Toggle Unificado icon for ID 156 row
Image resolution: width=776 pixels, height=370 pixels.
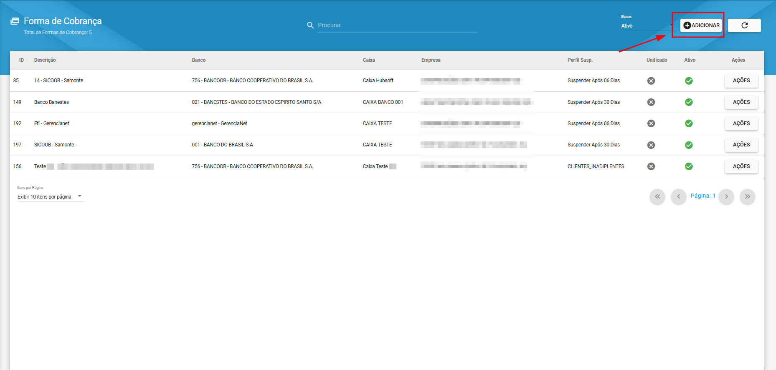651,166
